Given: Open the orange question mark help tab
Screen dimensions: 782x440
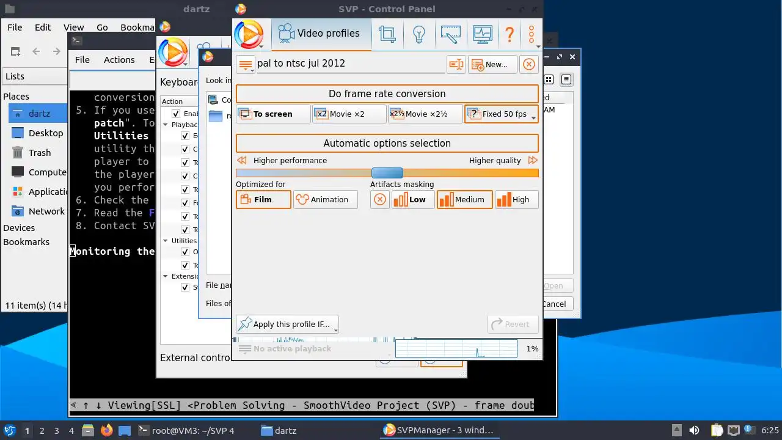Looking at the screenshot, I should (x=510, y=34).
